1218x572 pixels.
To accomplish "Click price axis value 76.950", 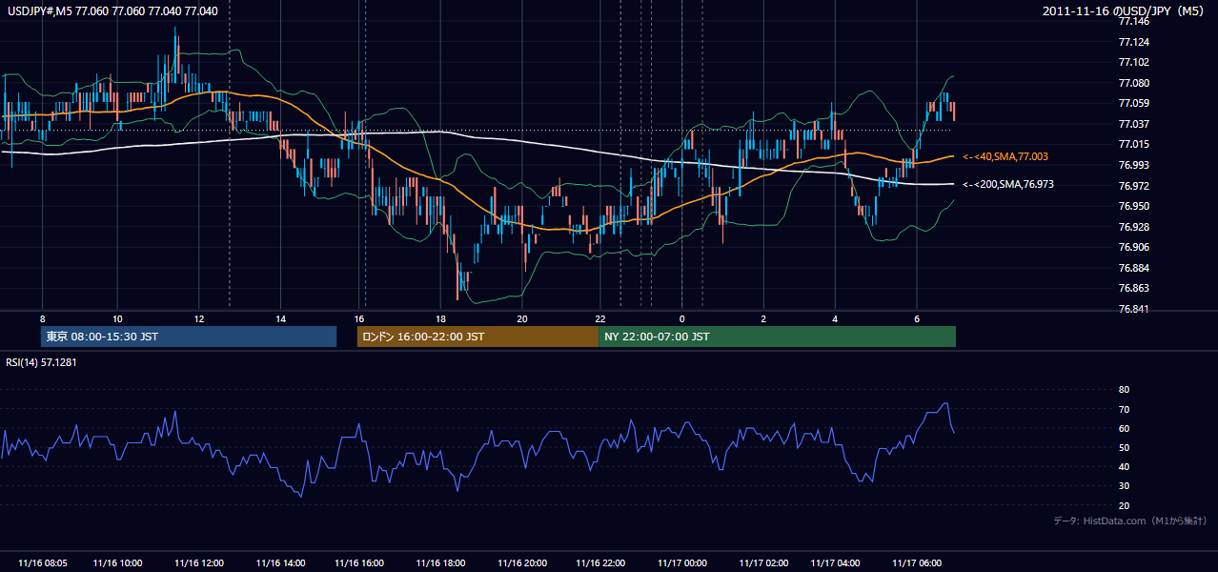I will pyautogui.click(x=1133, y=206).
